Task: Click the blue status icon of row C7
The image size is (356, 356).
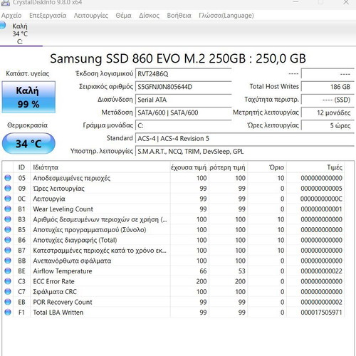Action: (8, 291)
